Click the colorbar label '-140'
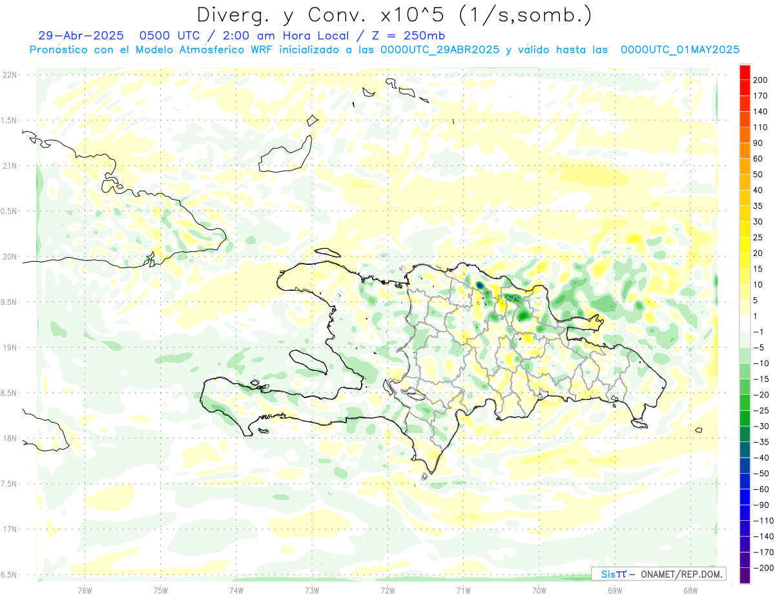Screen dimensions: 775x599 (x=763, y=536)
